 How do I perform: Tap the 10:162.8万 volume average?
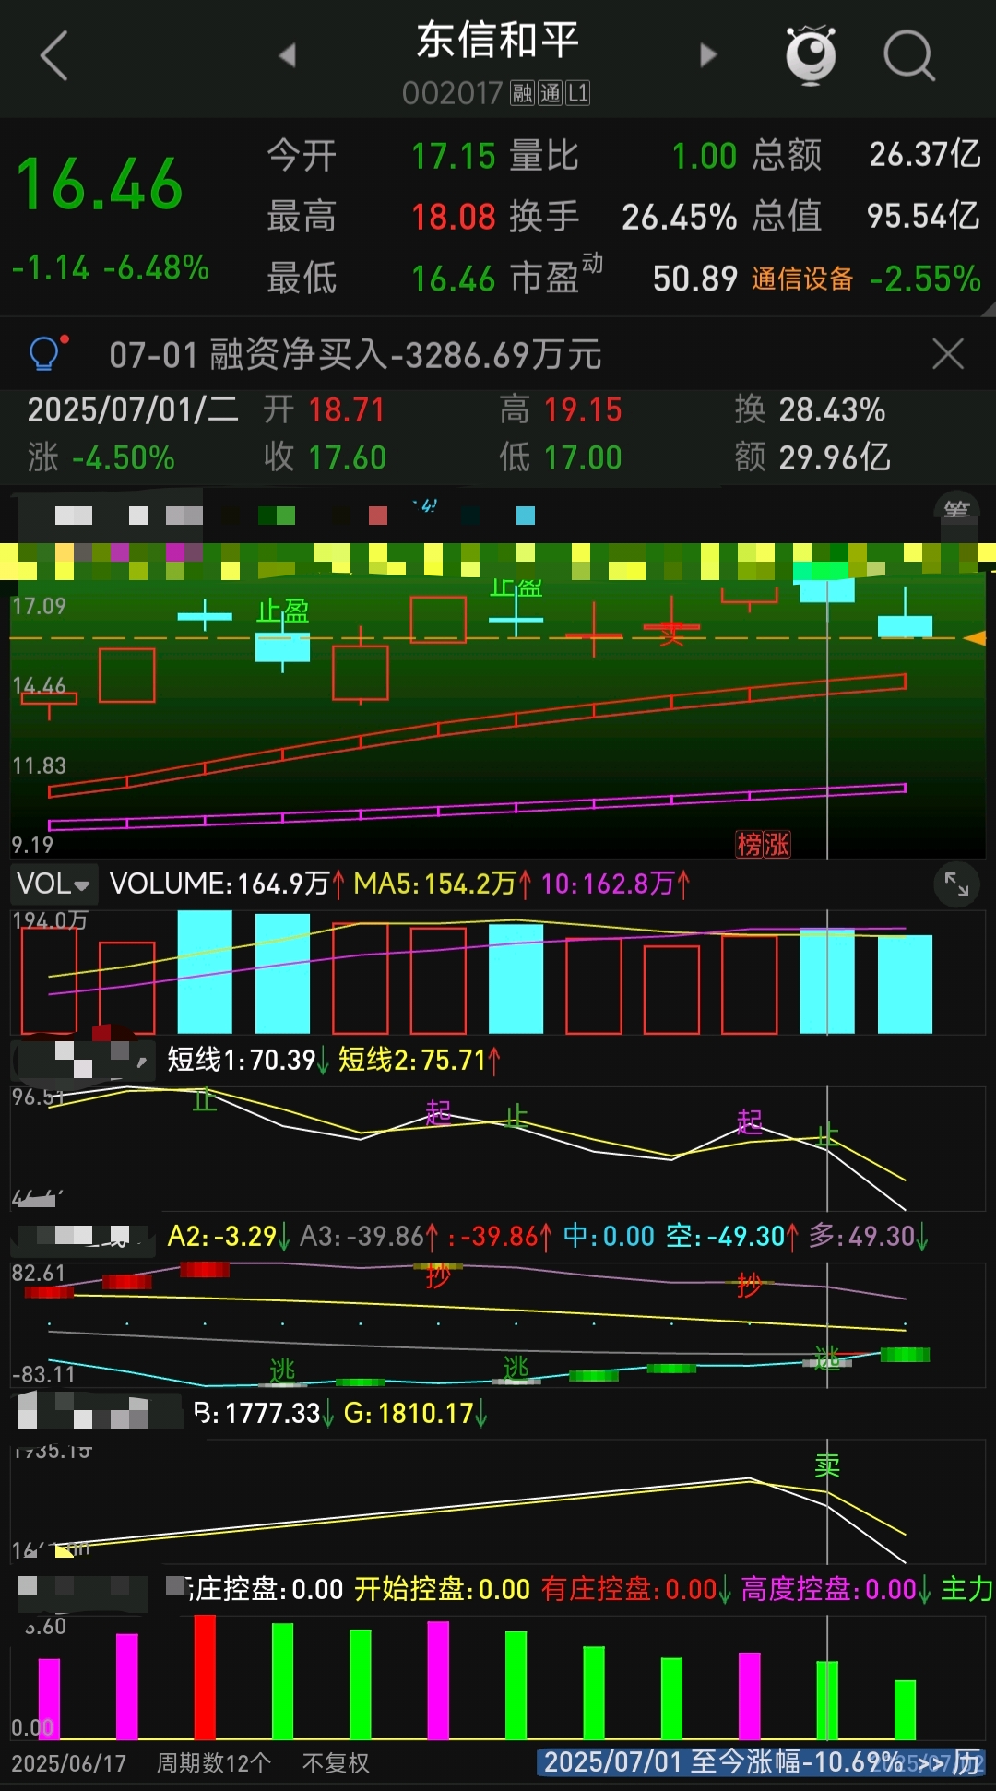tap(615, 884)
